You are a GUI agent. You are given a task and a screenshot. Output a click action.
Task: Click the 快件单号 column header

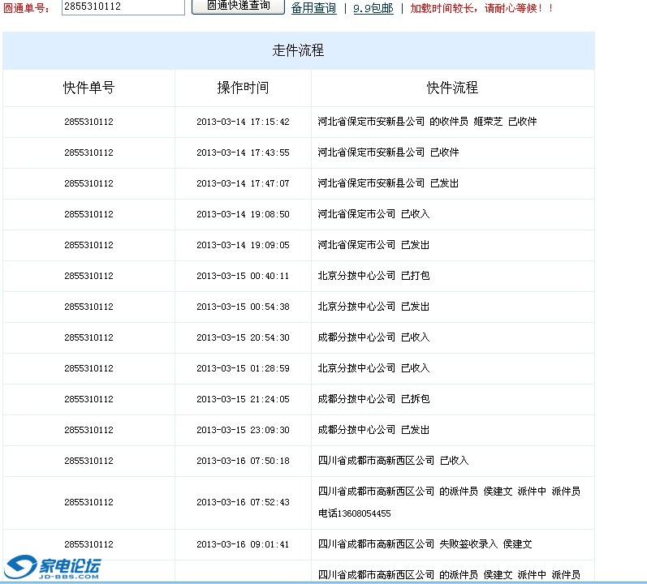(88, 88)
